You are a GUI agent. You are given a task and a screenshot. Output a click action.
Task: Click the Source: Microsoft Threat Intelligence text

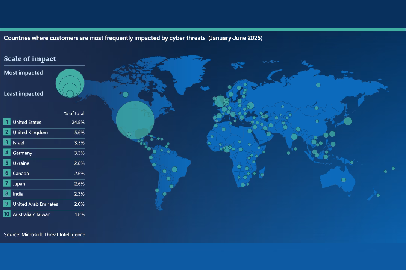tap(44, 234)
